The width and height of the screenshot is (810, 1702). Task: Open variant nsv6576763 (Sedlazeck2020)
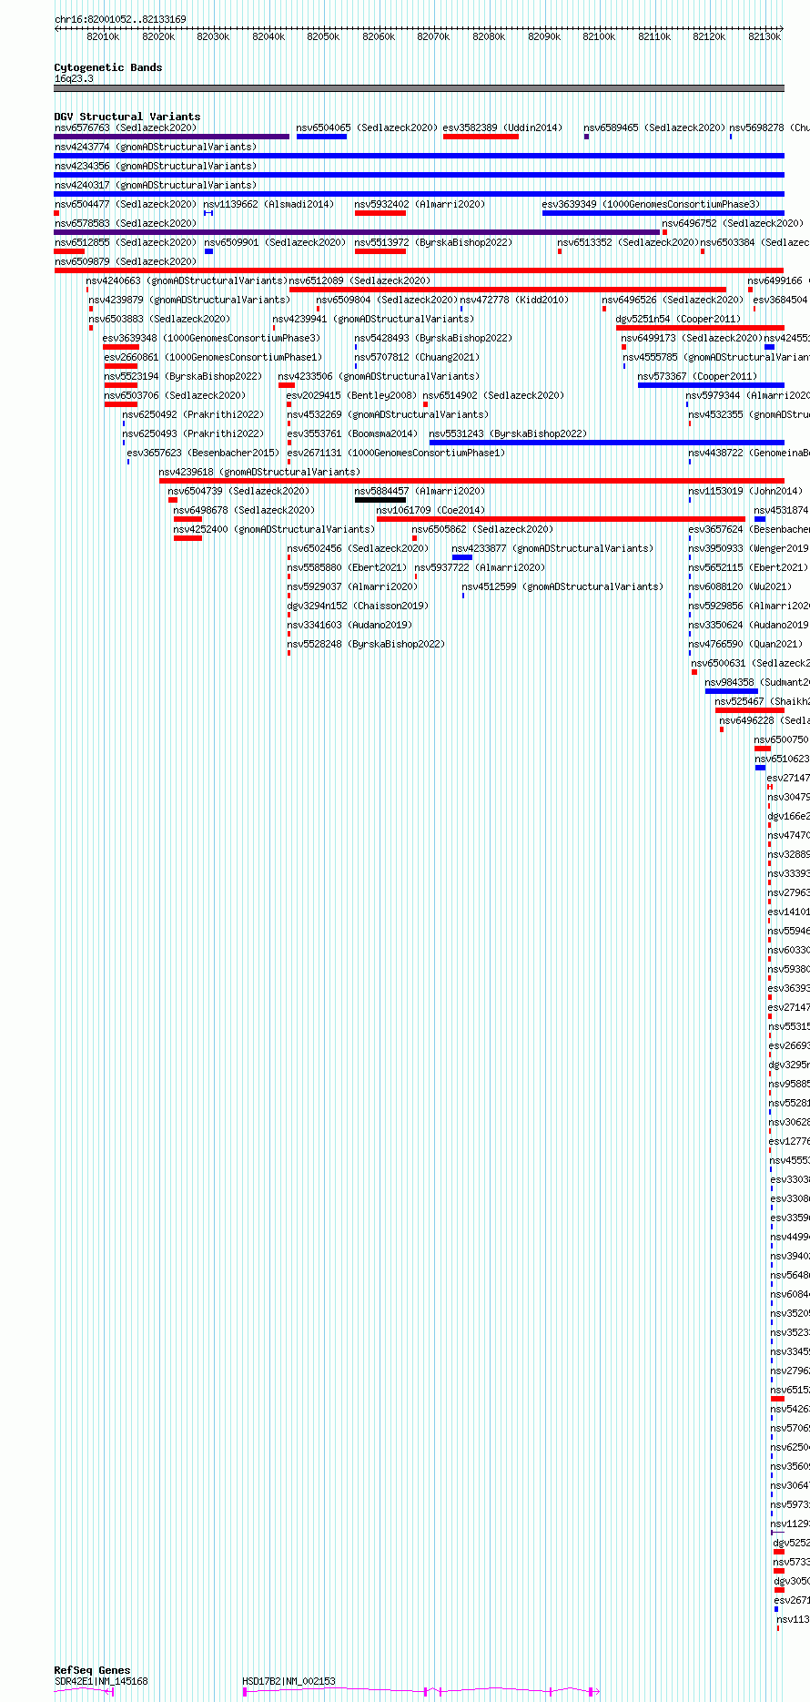[x=126, y=127]
